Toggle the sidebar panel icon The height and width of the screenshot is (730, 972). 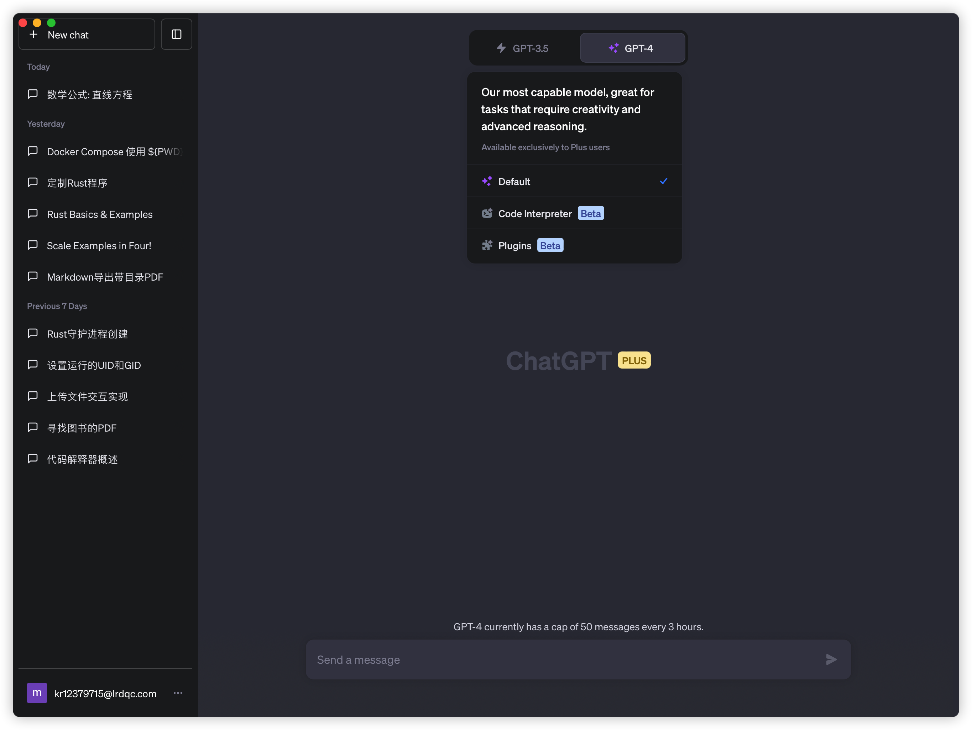pyautogui.click(x=176, y=34)
